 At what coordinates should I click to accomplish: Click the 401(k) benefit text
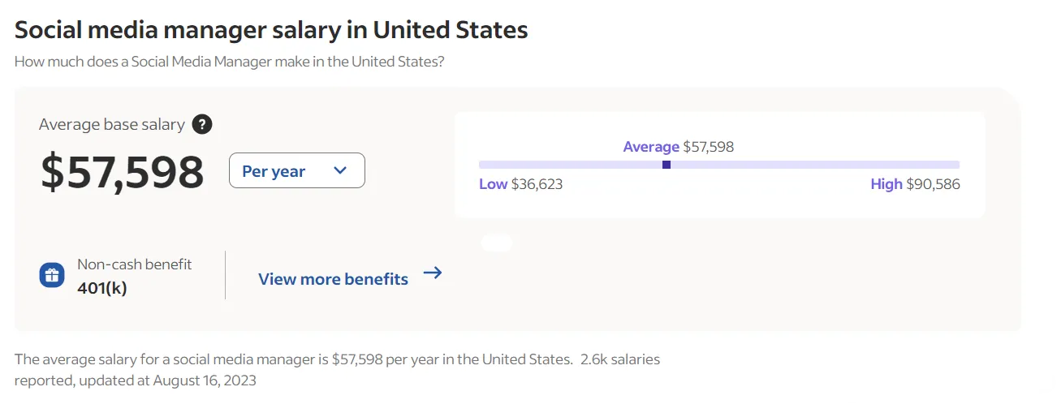[x=102, y=287]
